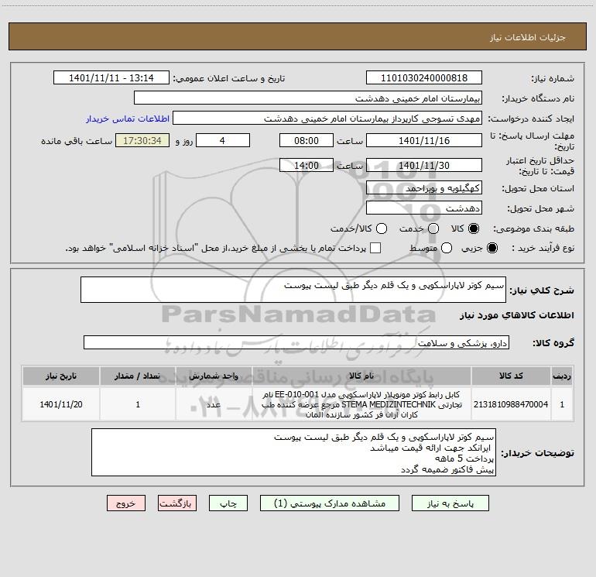
Task: Click the quantity cell showing 1
Action: point(138,404)
